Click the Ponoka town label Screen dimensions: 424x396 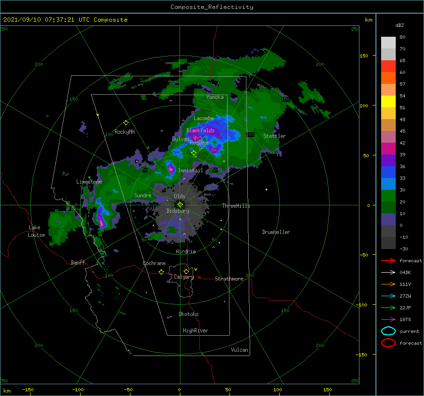pyautogui.click(x=215, y=97)
